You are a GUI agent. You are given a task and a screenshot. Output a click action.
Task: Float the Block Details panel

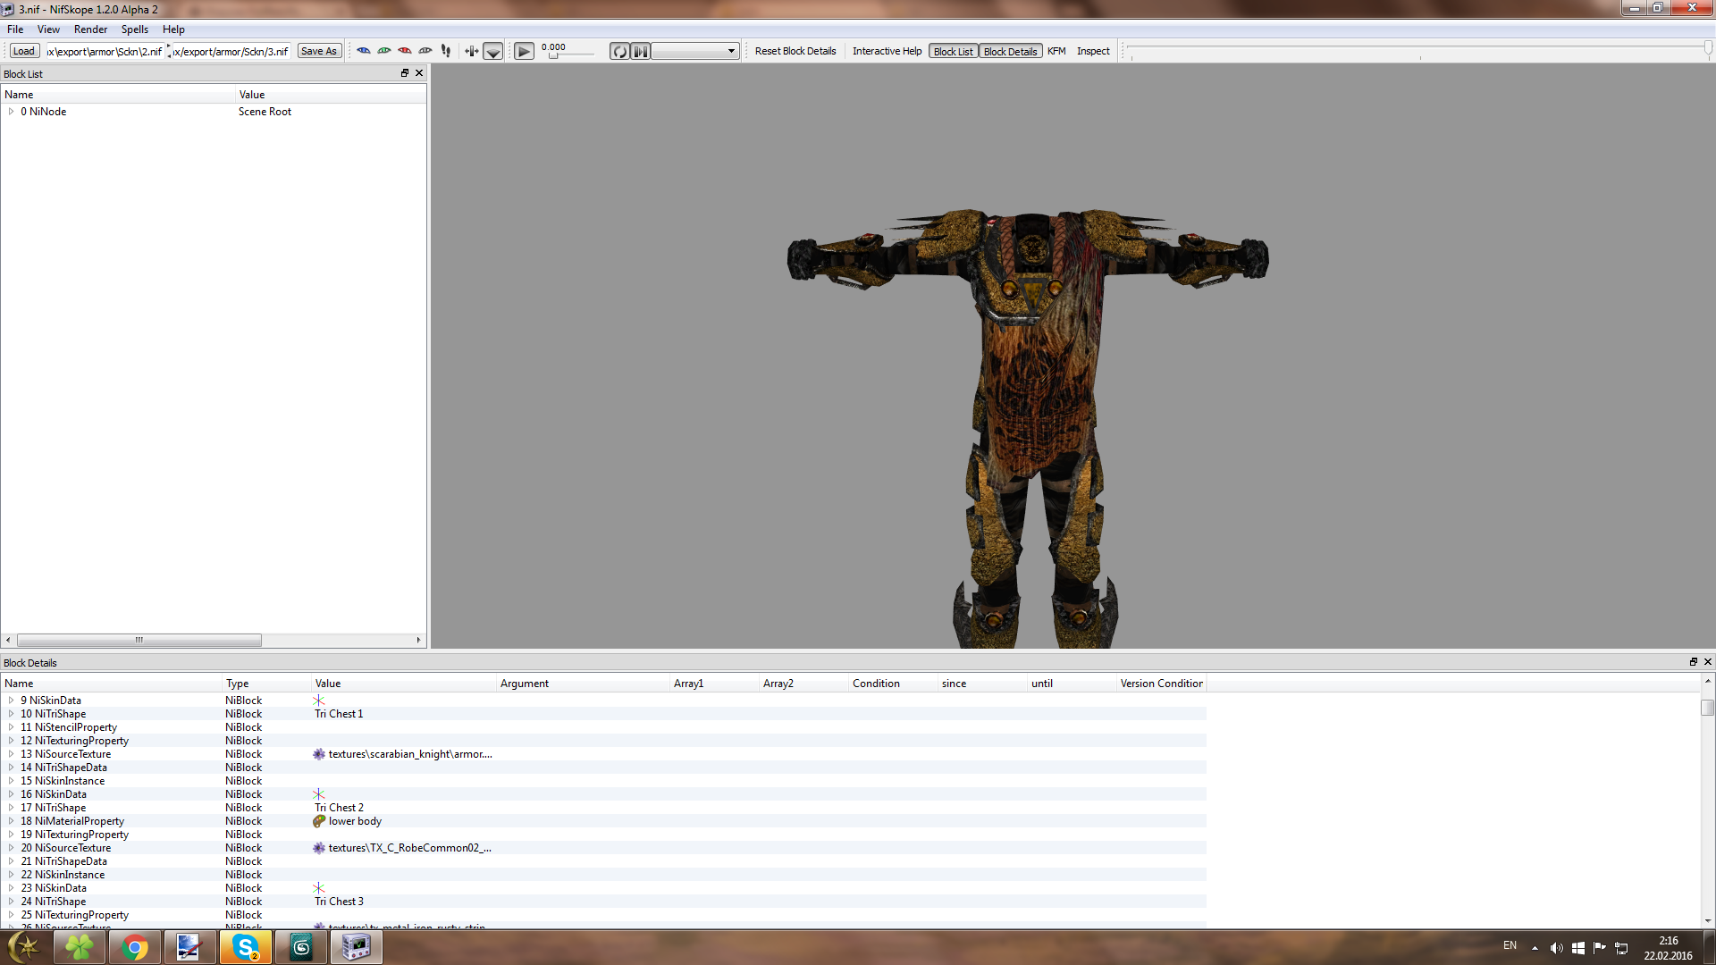click(1693, 662)
